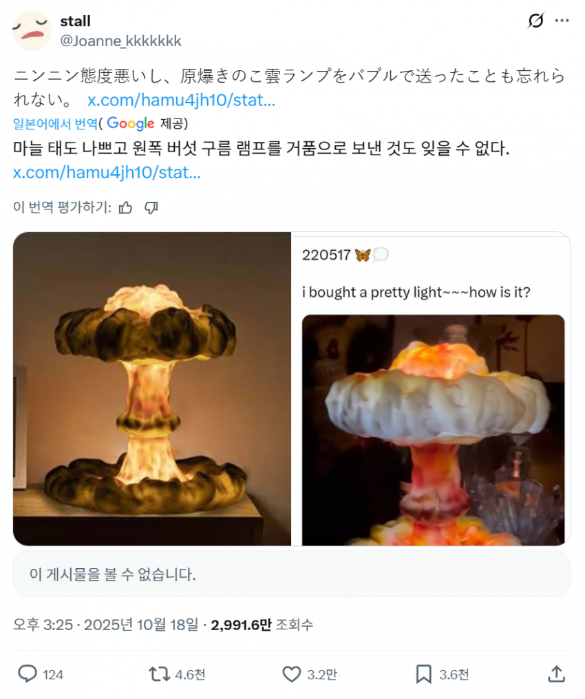Click the 2,991.6만 조회수 view count

pos(262,624)
